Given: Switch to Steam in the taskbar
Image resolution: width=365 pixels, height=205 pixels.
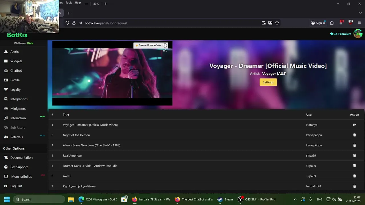Looking at the screenshot, I should tap(225, 199).
